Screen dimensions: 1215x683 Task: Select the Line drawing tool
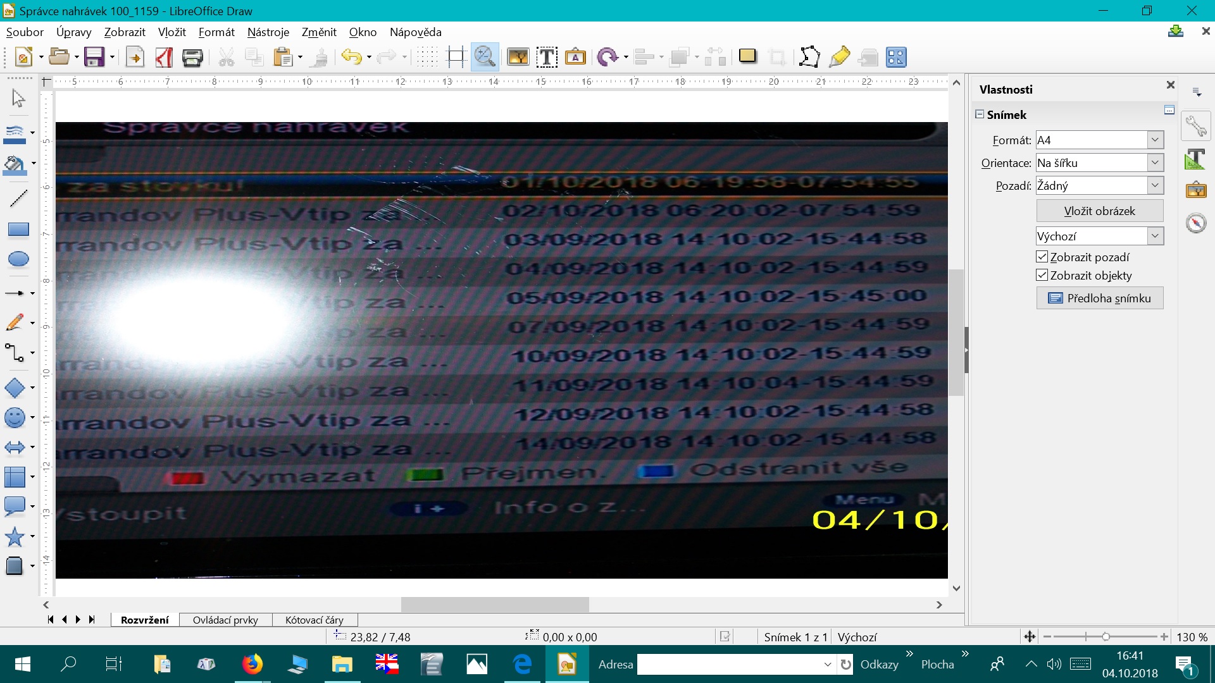[x=18, y=199]
